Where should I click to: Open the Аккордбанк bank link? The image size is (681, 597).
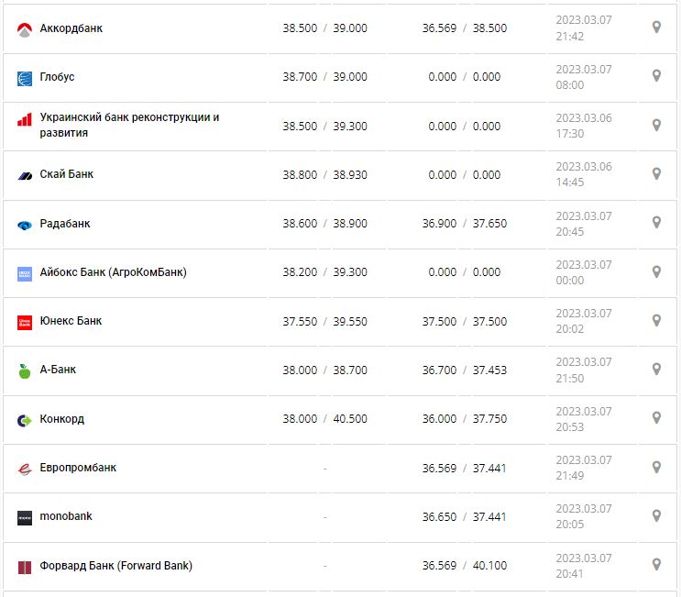click(71, 28)
